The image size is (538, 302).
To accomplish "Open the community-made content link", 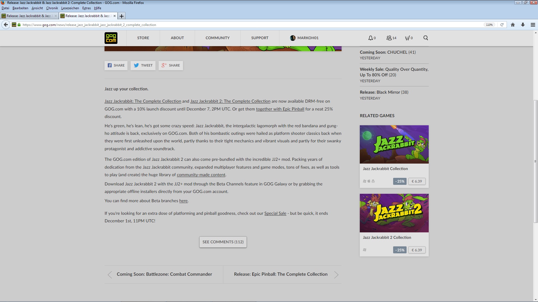I will pos(201,175).
